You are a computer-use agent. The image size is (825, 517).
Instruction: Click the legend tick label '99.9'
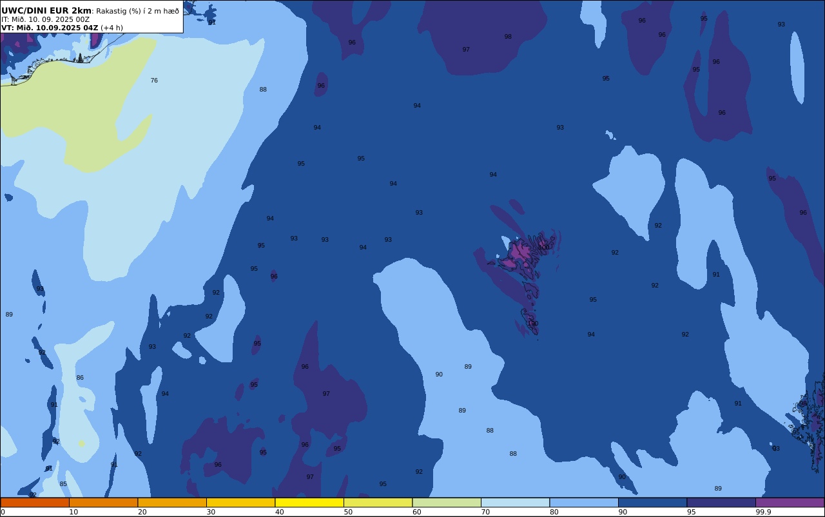pos(764,512)
